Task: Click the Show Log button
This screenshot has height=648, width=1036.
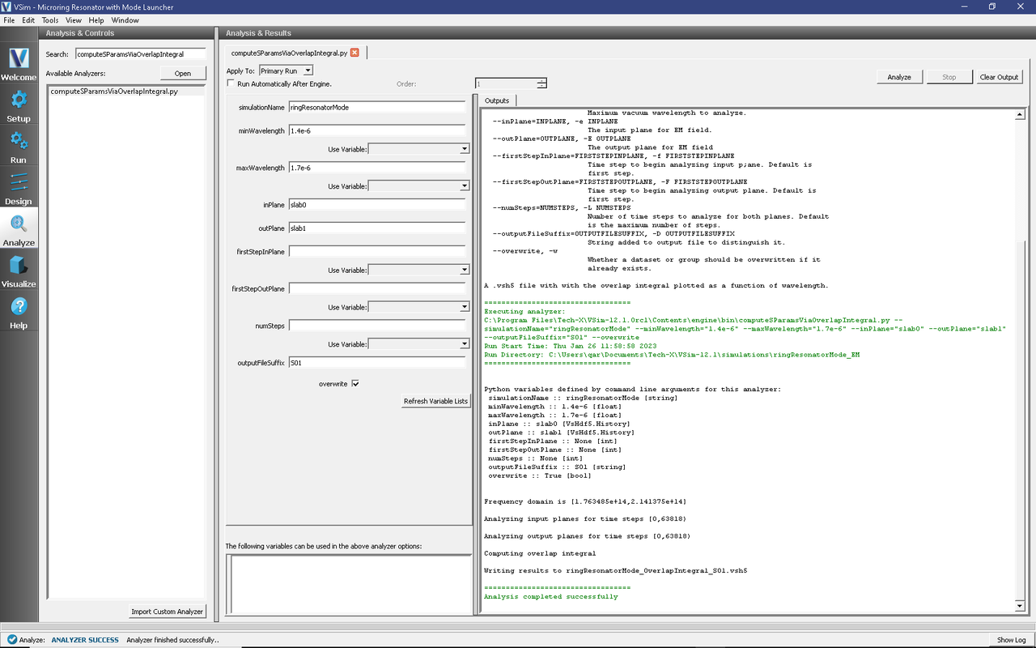Action: pyautogui.click(x=1011, y=640)
